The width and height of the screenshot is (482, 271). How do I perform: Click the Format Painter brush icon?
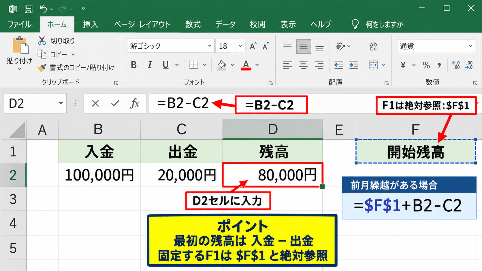point(42,68)
